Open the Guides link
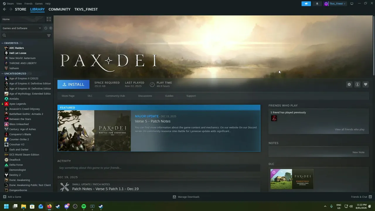 click(x=169, y=96)
